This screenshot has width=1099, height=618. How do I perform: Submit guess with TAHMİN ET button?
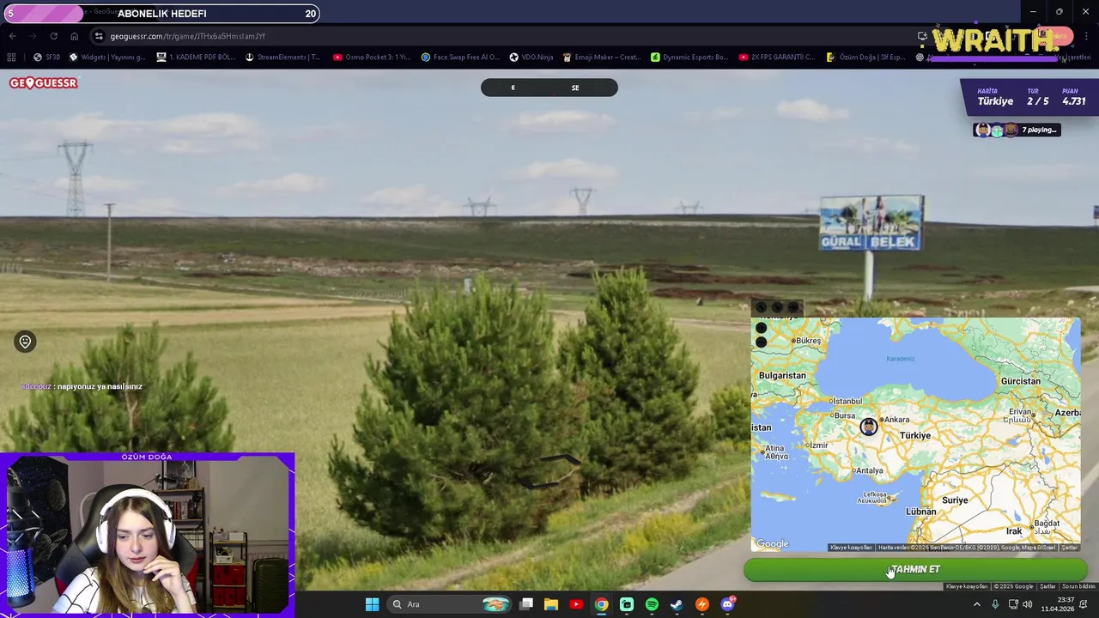pyautogui.click(x=915, y=570)
